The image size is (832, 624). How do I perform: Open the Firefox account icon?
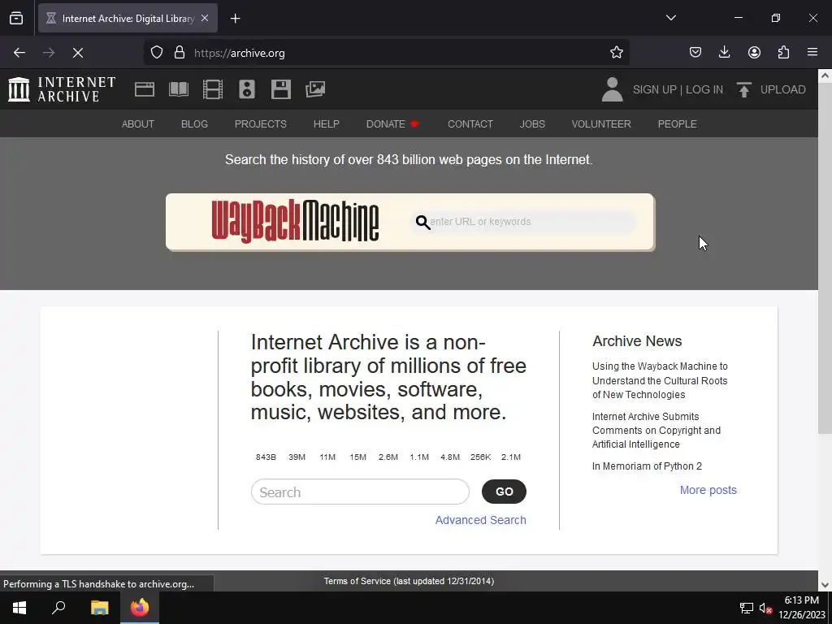754,53
